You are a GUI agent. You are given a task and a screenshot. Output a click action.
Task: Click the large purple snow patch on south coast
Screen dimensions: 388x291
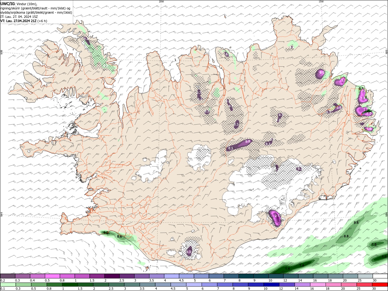275,218
